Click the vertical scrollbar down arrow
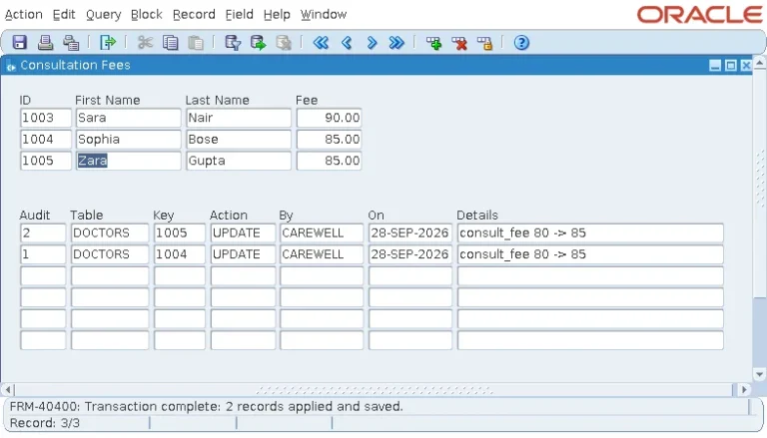 759,375
